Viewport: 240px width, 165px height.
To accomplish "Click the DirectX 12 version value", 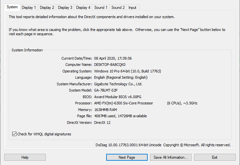I will click(x=103, y=123).
